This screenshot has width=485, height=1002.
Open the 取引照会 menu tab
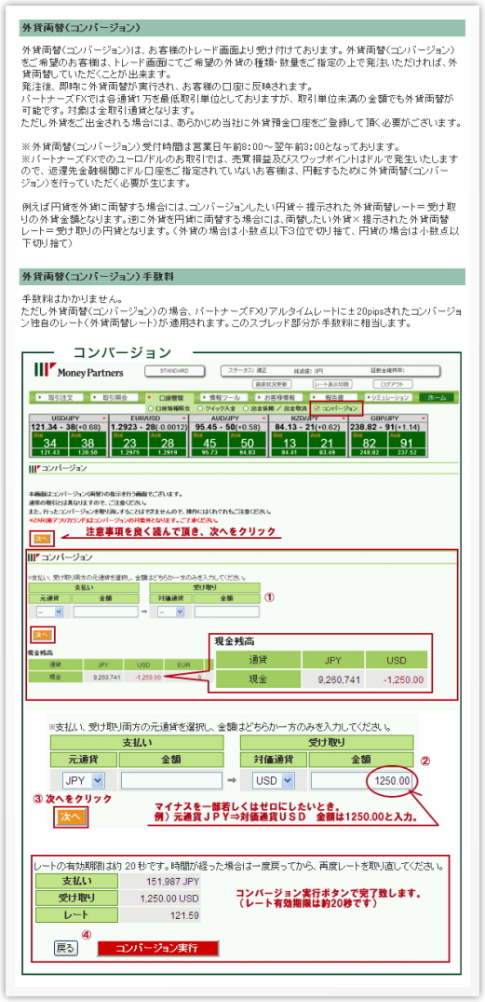(113, 397)
